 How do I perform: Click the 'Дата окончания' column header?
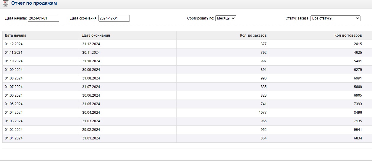96,35
